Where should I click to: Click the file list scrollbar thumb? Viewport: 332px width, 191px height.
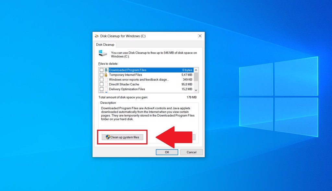[x=196, y=77]
